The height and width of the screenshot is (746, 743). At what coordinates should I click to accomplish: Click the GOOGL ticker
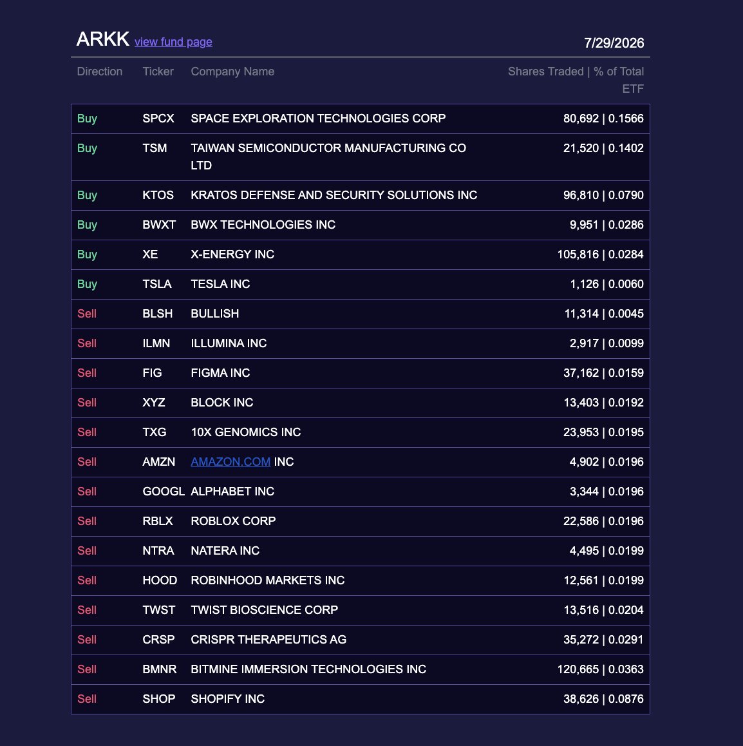pos(164,492)
